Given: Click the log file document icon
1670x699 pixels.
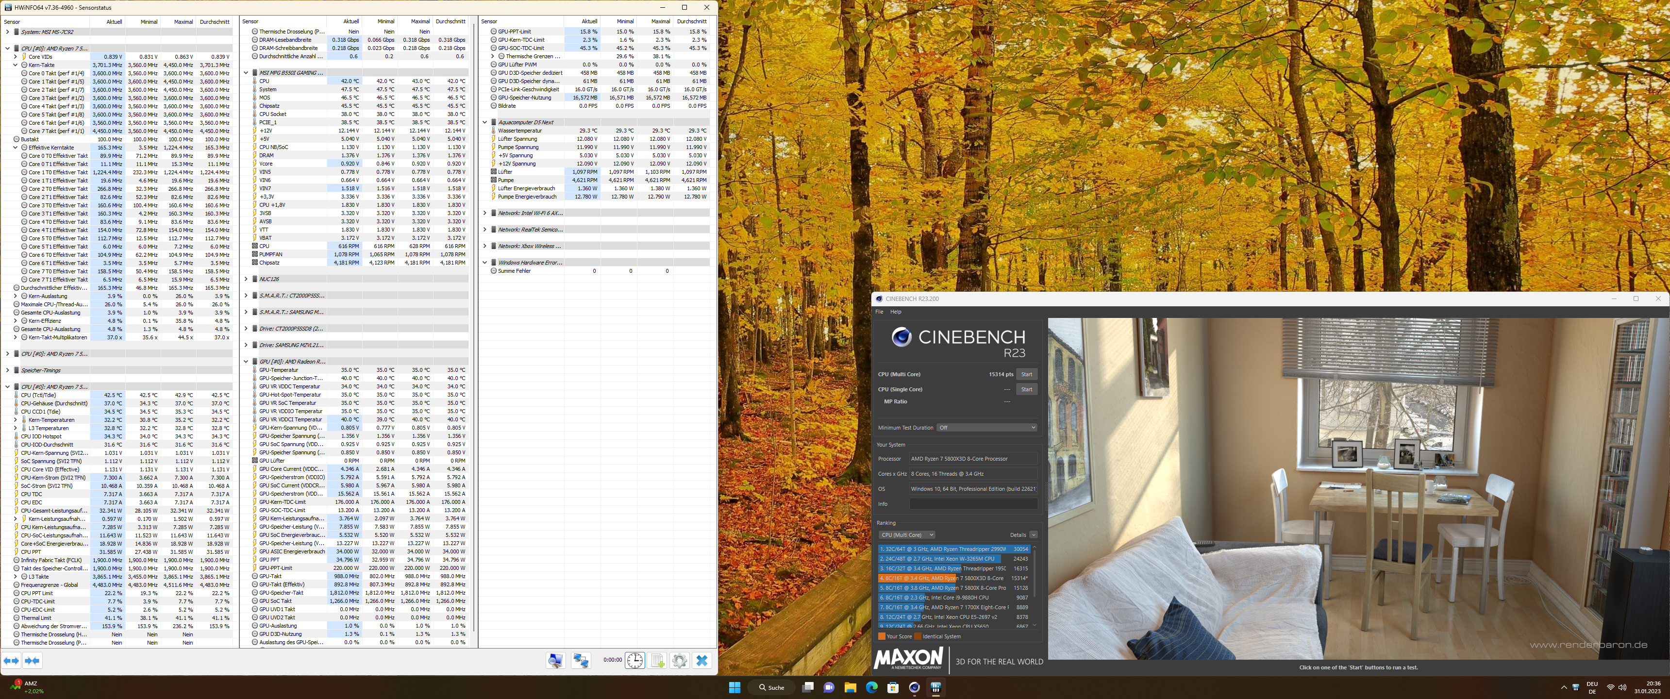Looking at the screenshot, I should (x=657, y=661).
